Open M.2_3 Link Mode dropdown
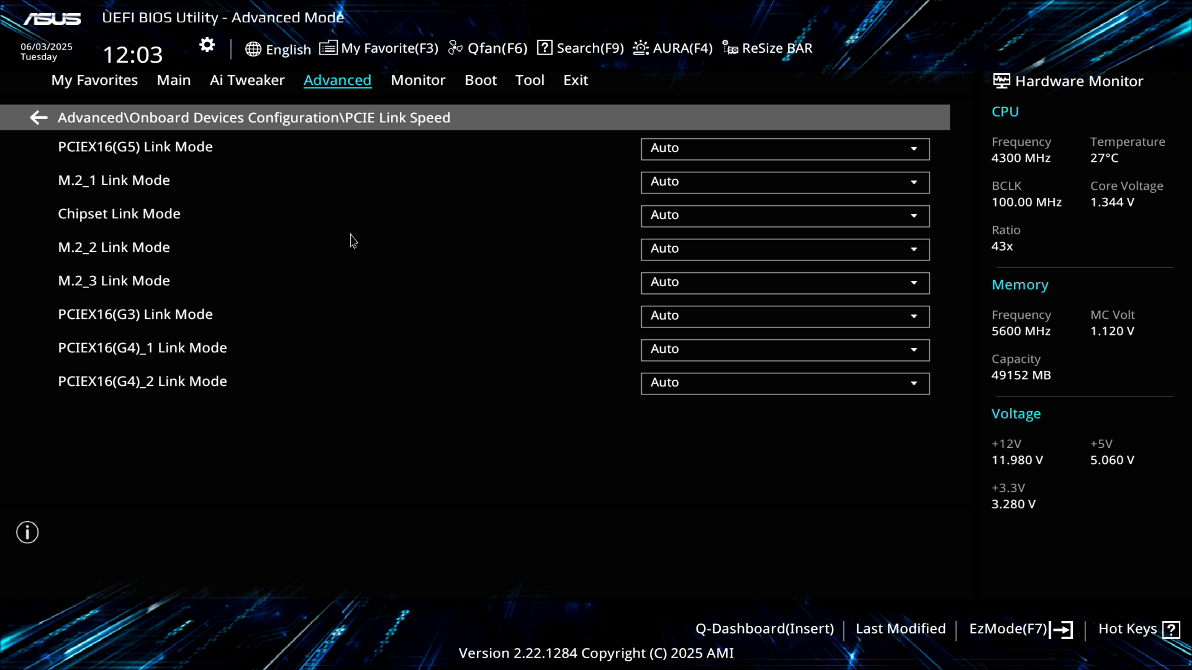The height and width of the screenshot is (670, 1192). pyautogui.click(x=785, y=283)
